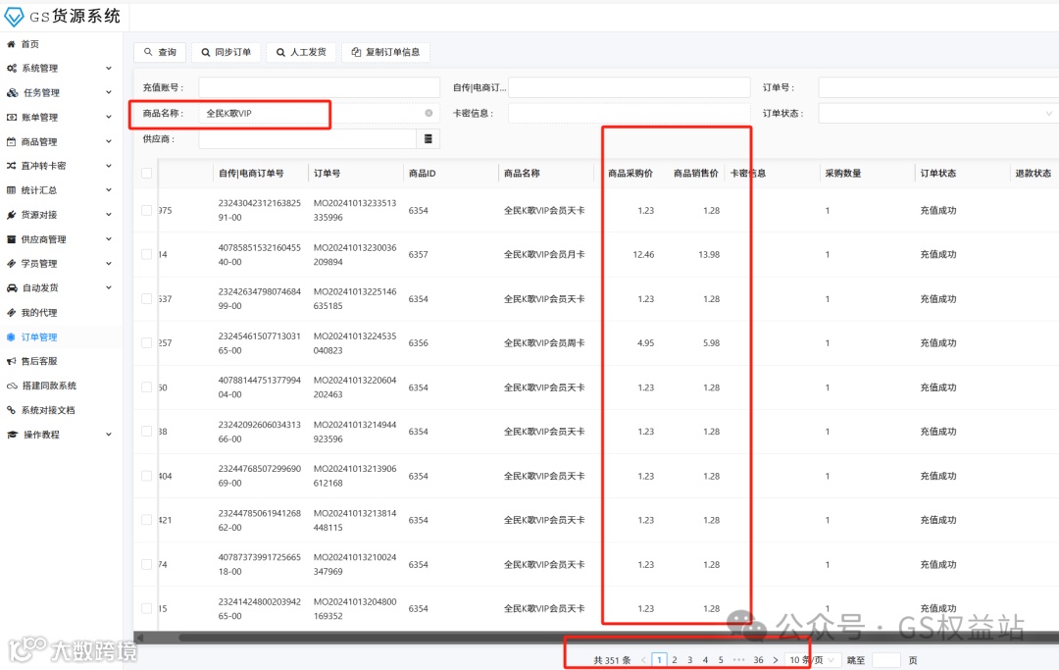Viewport: 1059px width, 670px height.
Task: Check the row with order MO20241013225146
Action: tap(146, 298)
